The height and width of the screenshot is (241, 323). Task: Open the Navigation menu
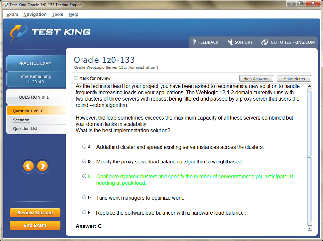point(35,14)
